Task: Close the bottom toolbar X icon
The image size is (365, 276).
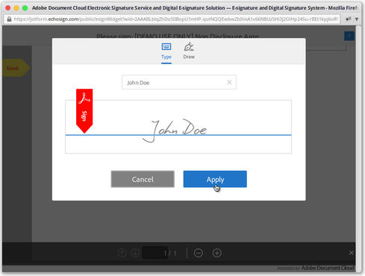Action: pos(352,253)
